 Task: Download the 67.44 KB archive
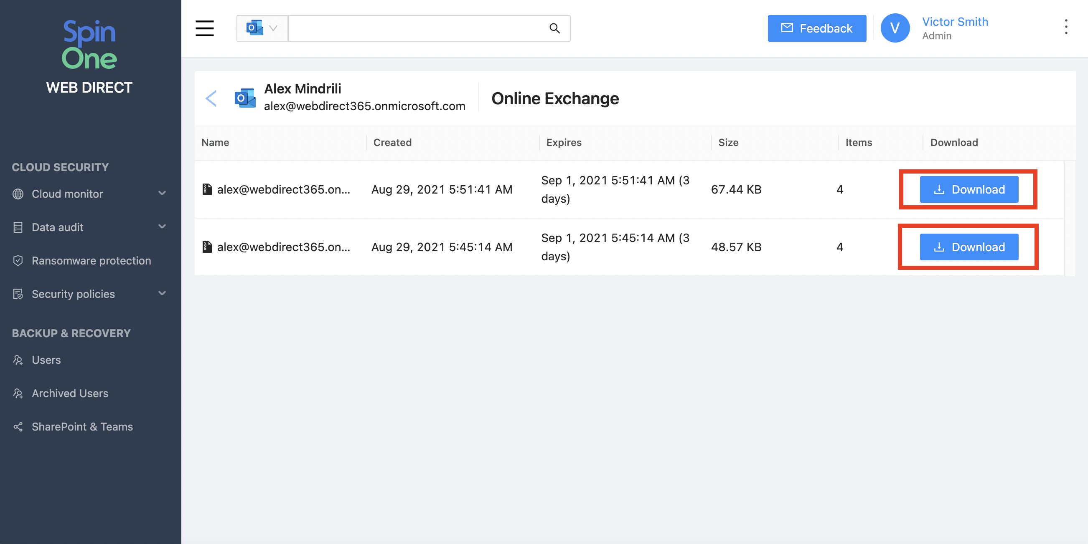click(969, 189)
